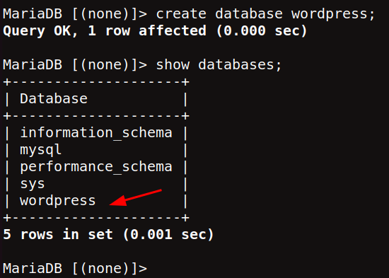The height and width of the screenshot is (278, 389).
Task: Click the first MariaDB [(none)]> prompt
Action: 75,14
